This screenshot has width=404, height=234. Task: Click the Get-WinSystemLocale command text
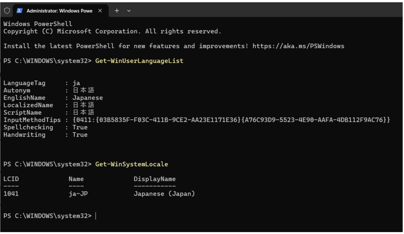pyautogui.click(x=131, y=164)
